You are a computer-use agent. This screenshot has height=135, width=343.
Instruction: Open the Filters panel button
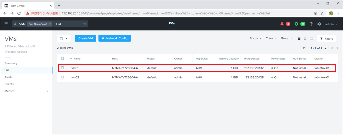tap(326, 39)
